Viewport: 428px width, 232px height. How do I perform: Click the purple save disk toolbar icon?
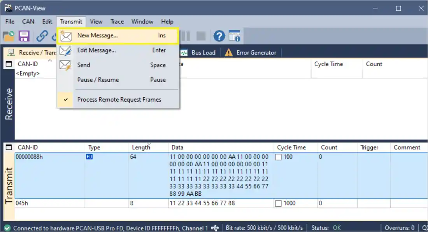click(x=24, y=36)
